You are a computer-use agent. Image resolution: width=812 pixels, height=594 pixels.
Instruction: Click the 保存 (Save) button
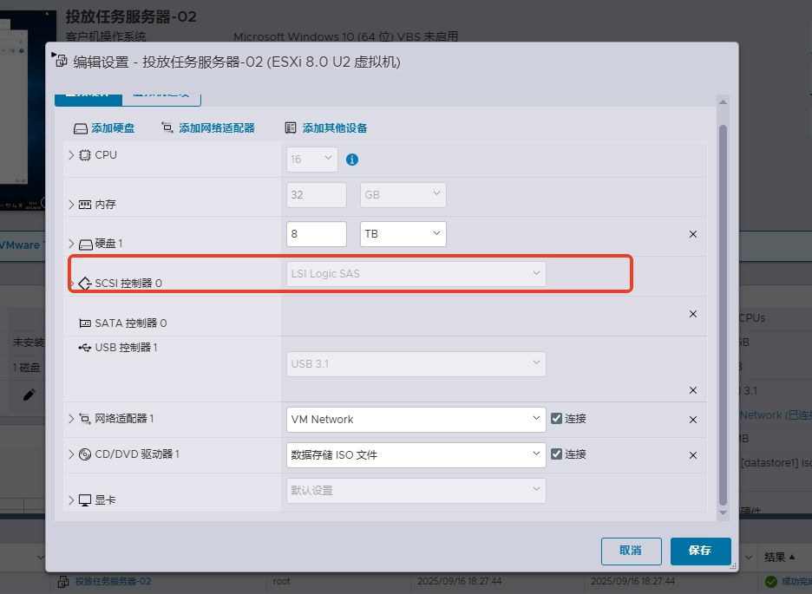coord(701,551)
